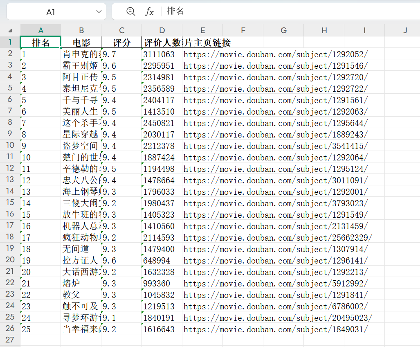
Task: Select column A header
Action: tap(41, 30)
